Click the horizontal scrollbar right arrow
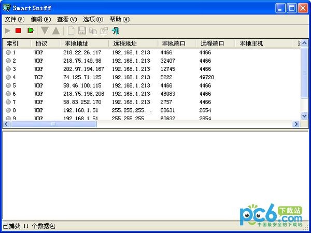 tap(296, 124)
